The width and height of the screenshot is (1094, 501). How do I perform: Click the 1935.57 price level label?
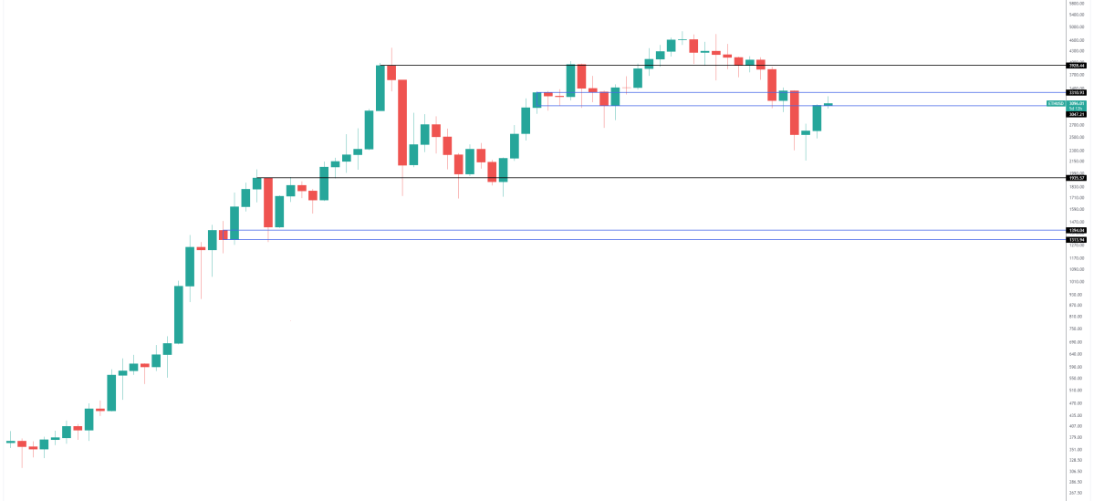click(x=1077, y=178)
